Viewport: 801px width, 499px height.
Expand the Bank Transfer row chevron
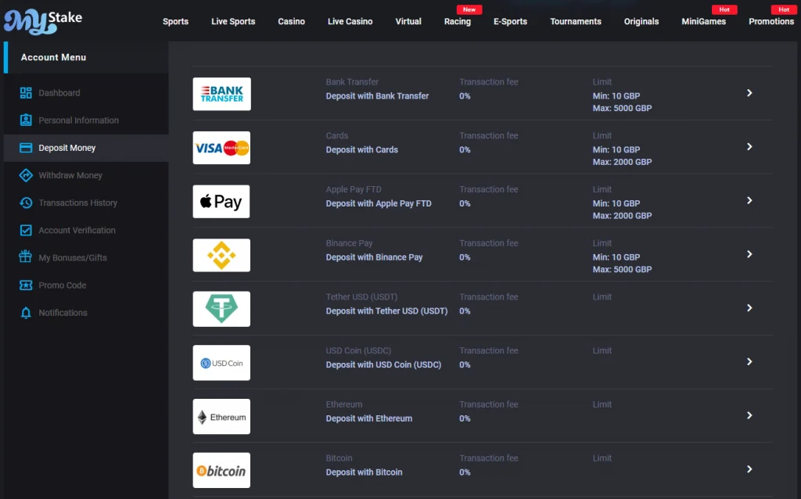click(749, 93)
